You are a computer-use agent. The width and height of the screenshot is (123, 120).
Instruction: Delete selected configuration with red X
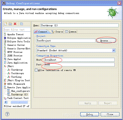(15, 24)
